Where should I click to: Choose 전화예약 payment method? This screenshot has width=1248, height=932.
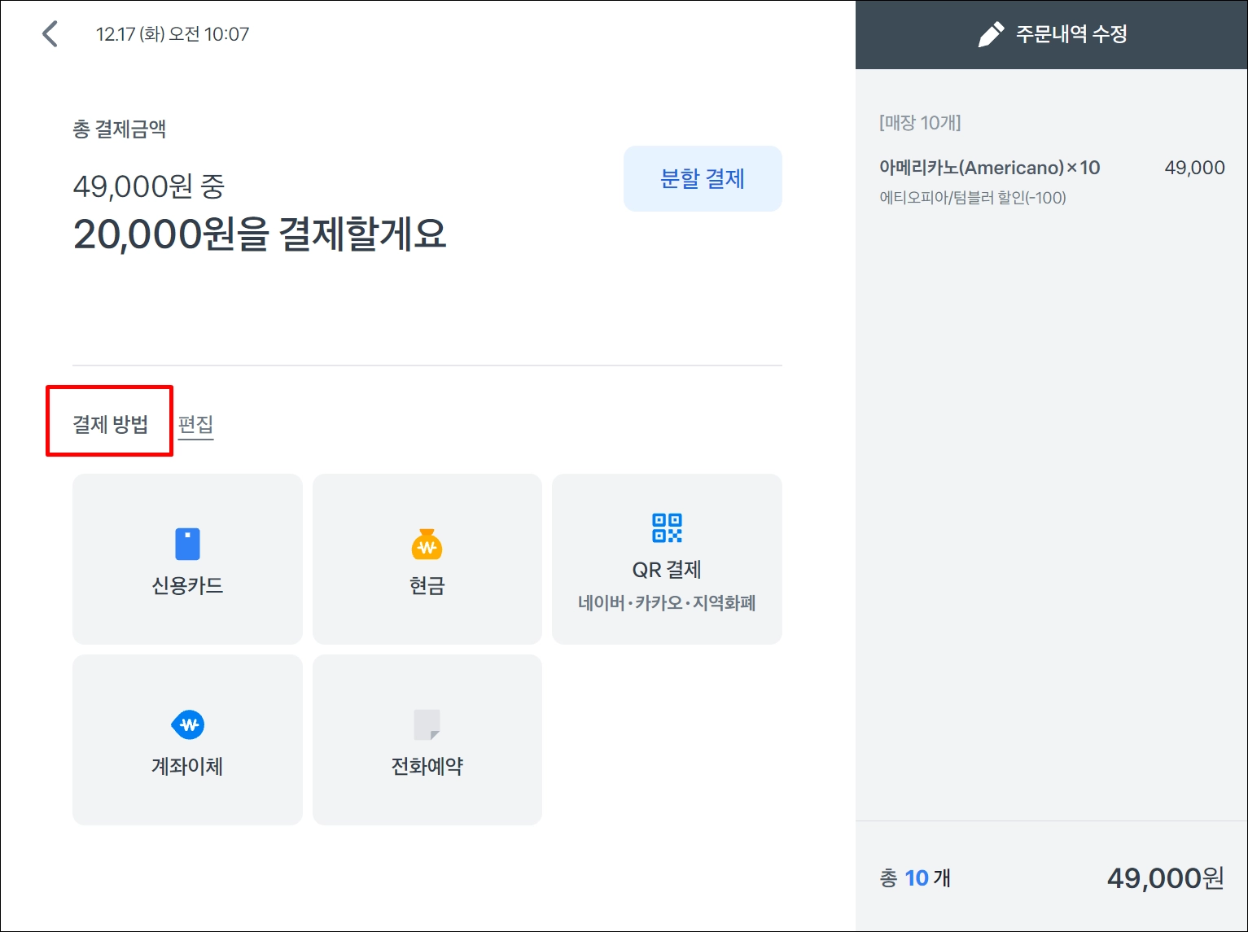[427, 740]
